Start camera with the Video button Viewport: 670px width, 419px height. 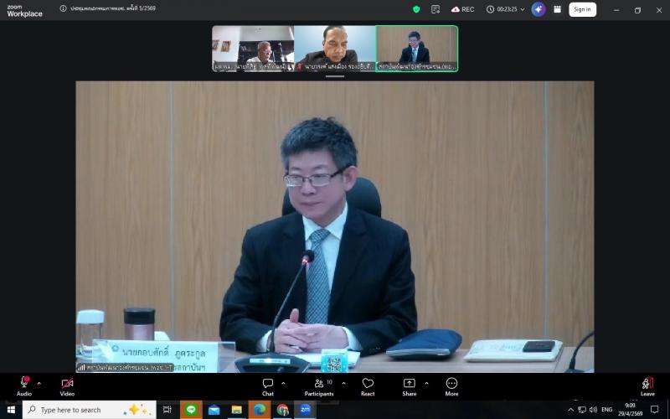(x=67, y=386)
